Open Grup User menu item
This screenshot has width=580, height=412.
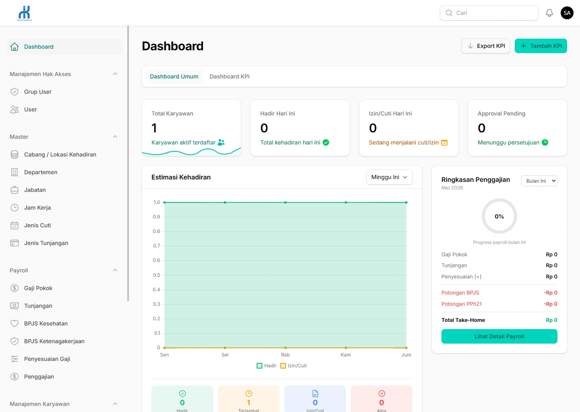(64, 92)
